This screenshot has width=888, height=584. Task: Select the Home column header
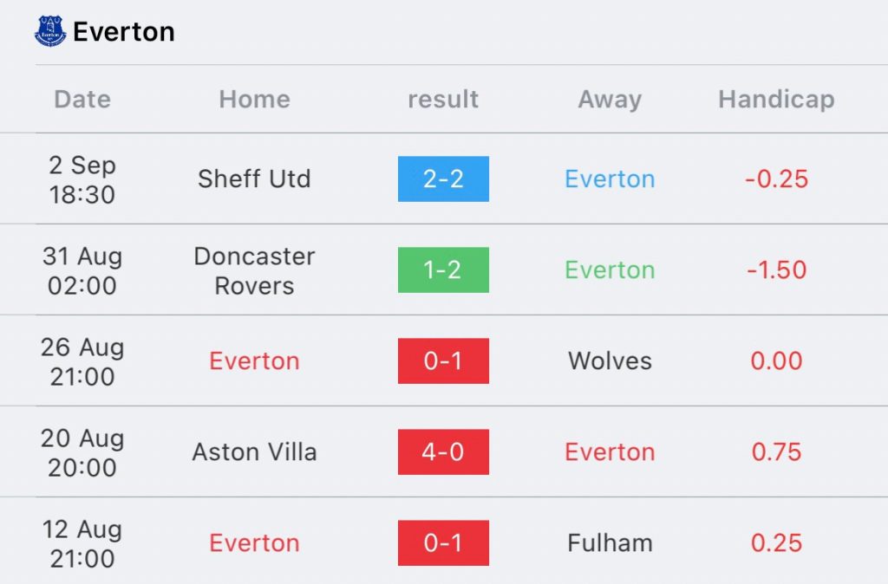[254, 100]
